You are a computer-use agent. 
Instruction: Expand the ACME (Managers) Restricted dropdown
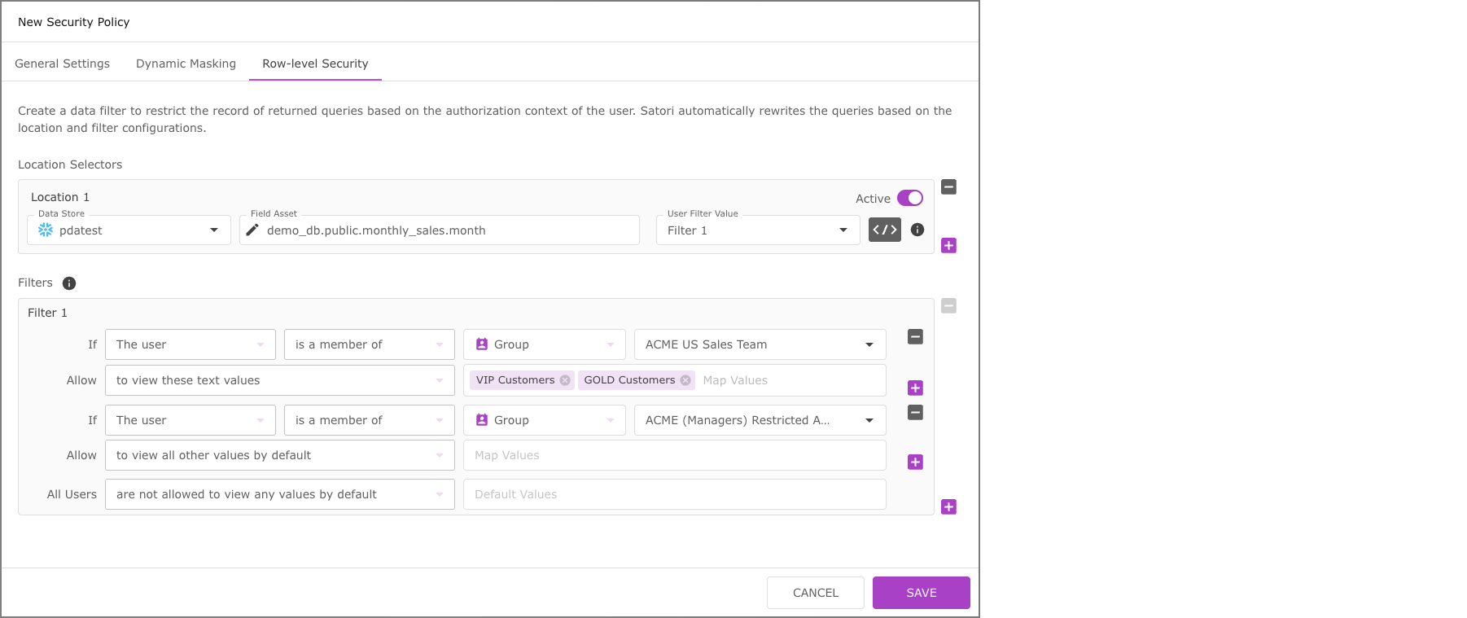coord(760,420)
